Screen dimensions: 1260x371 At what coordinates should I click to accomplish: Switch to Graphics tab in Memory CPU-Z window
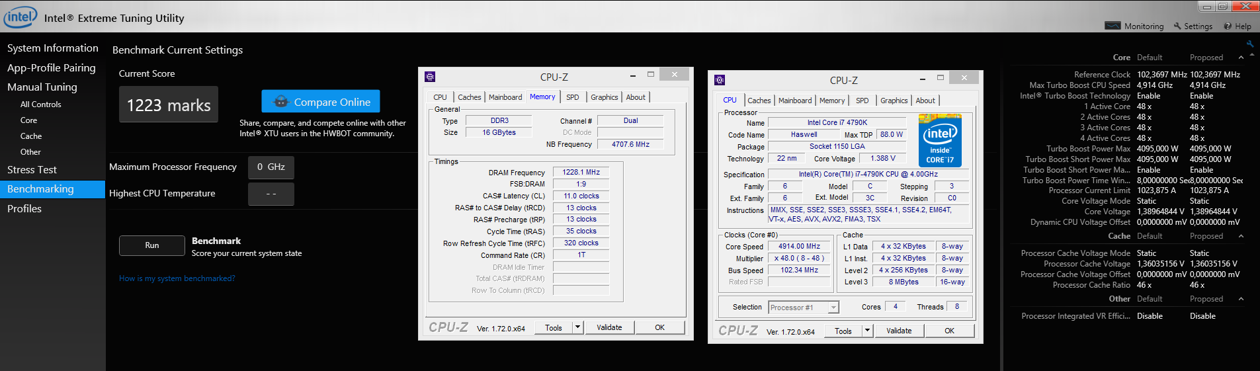pyautogui.click(x=605, y=97)
